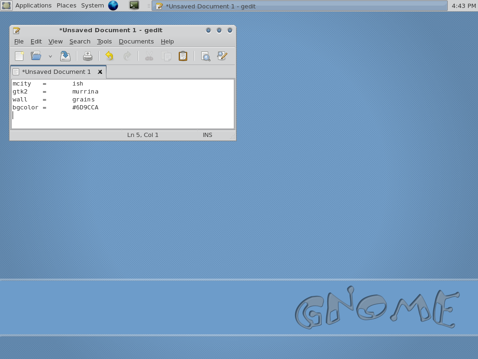Click the 'Ln 5, Col 1' status text

click(x=143, y=135)
